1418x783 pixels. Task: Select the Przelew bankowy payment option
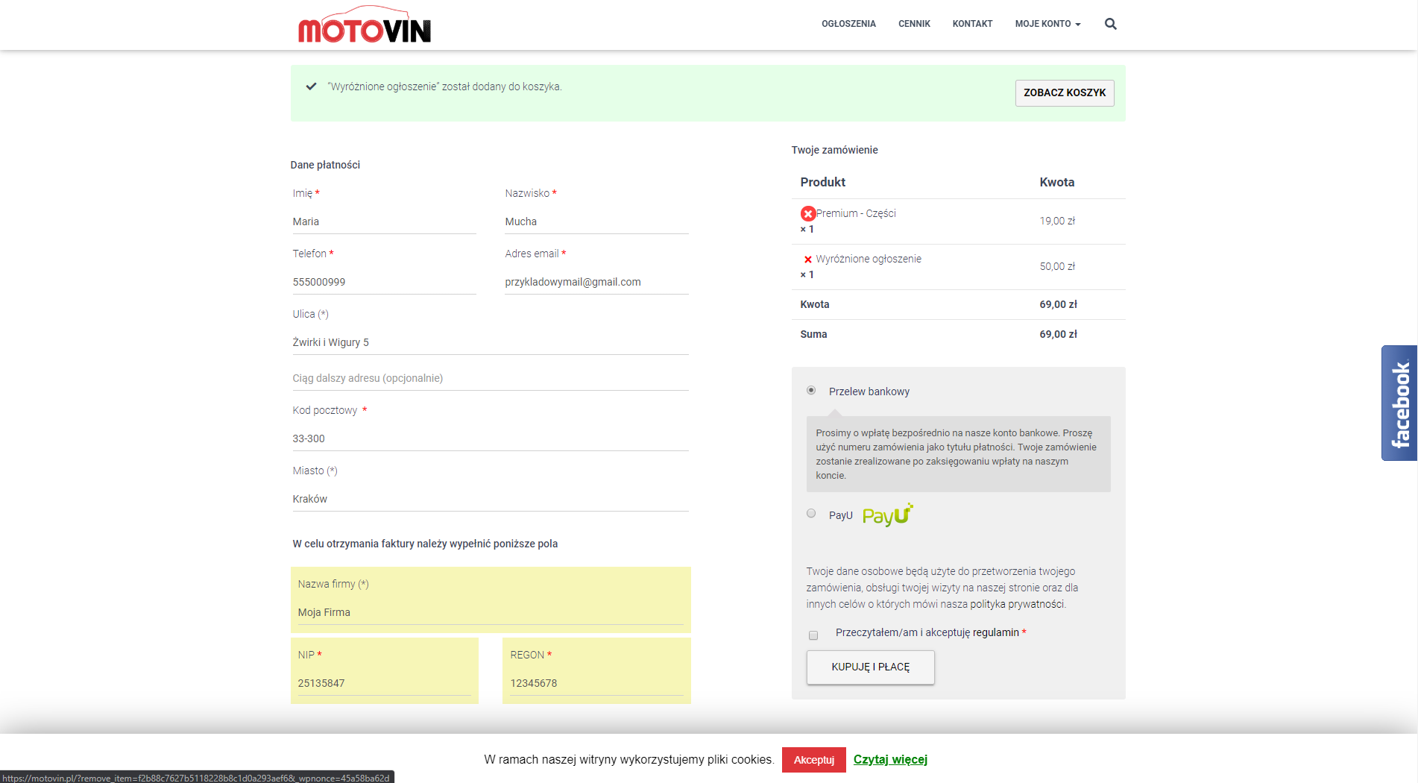[810, 390]
